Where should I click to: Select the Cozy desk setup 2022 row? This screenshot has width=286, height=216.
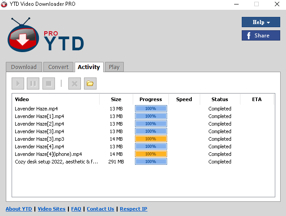pos(143,162)
